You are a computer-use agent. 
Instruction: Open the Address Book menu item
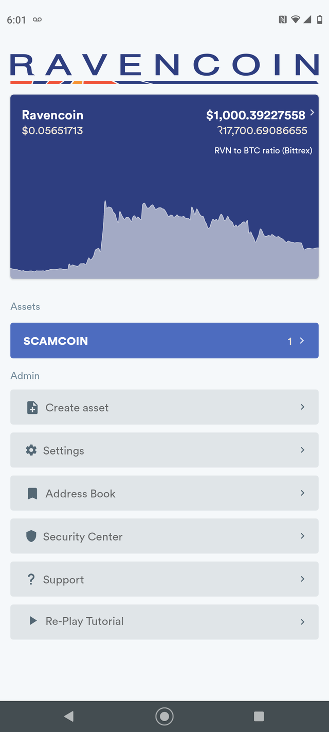(x=164, y=493)
